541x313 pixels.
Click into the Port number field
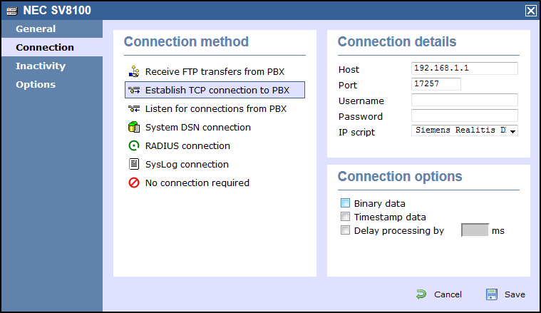[436, 84]
